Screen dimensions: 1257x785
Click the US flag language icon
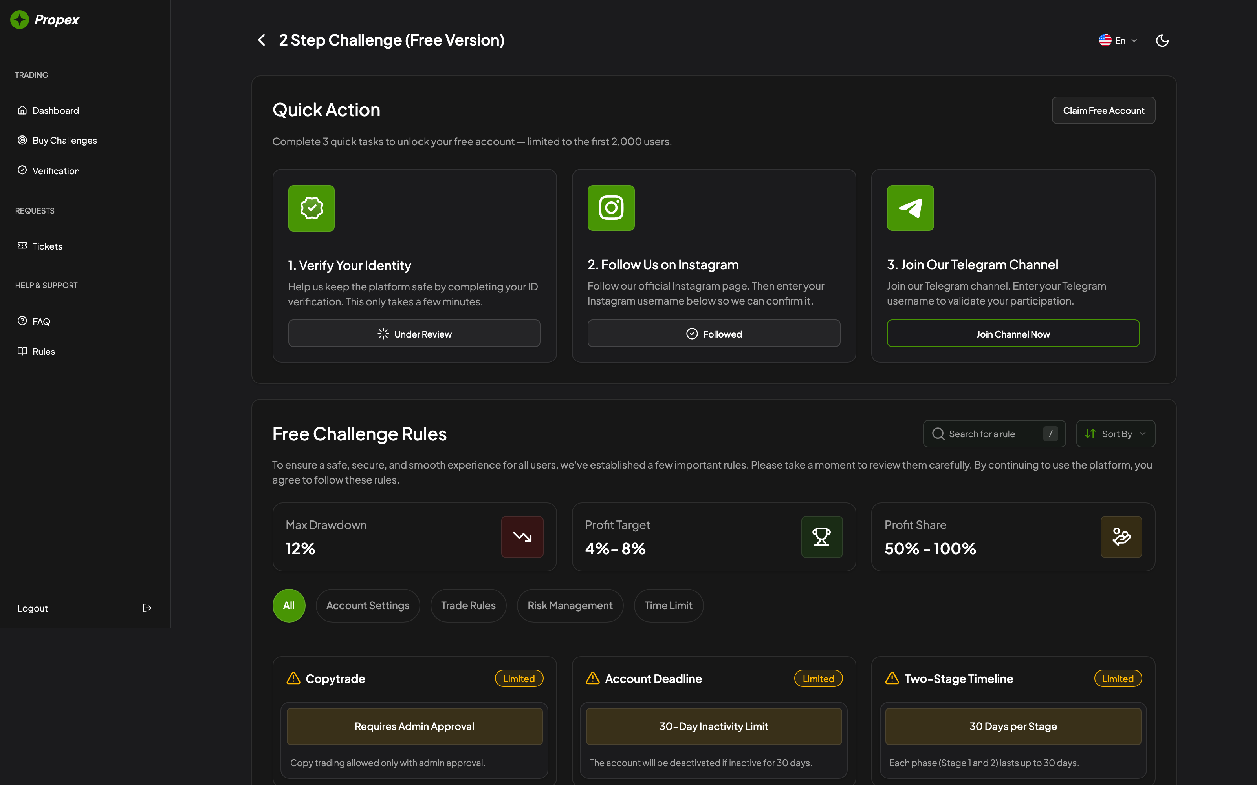click(x=1105, y=40)
